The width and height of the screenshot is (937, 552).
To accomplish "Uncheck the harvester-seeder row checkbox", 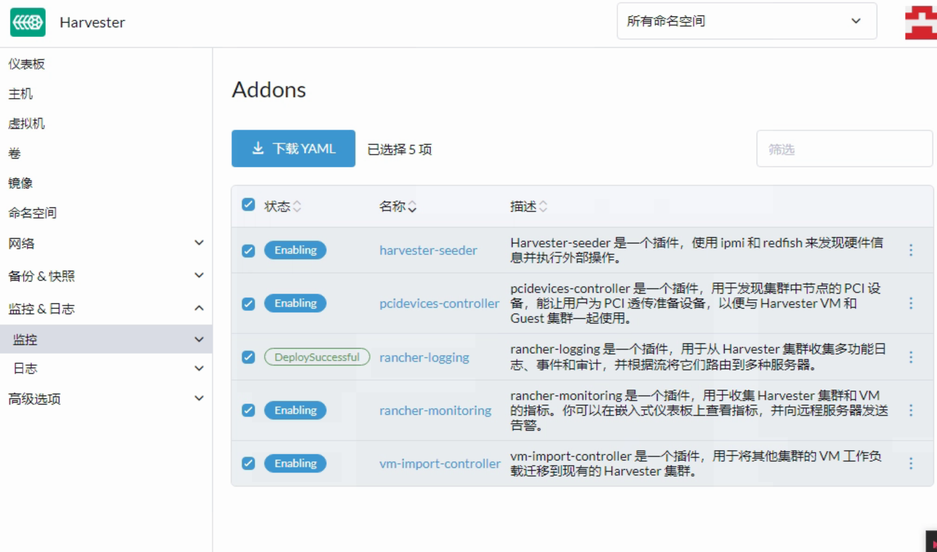I will (248, 251).
